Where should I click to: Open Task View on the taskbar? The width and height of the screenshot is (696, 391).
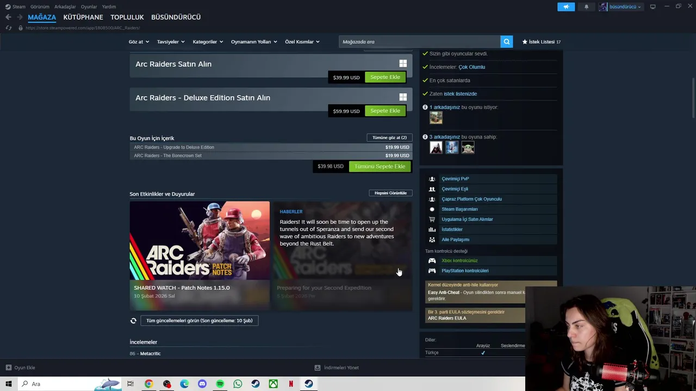(130, 384)
